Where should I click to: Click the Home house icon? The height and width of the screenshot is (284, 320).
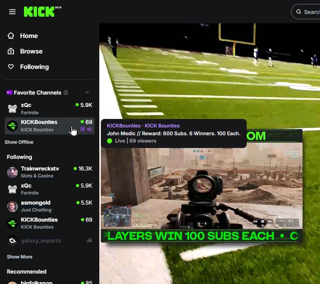(11, 36)
